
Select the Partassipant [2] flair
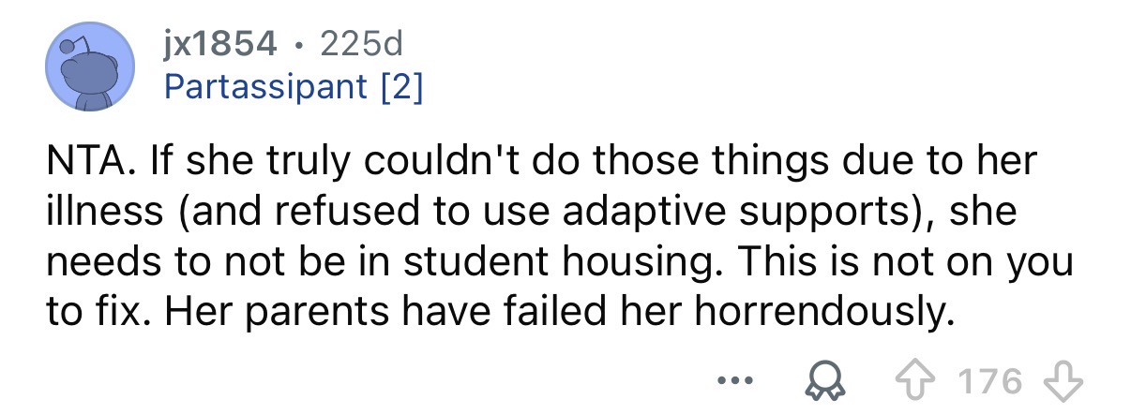coord(293,87)
